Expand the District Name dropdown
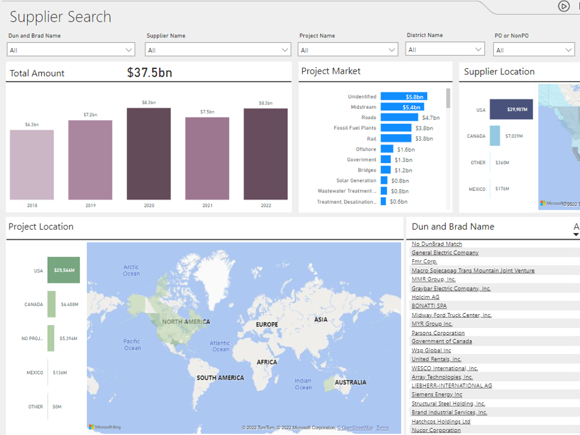This screenshot has height=435, width=580. coord(445,50)
